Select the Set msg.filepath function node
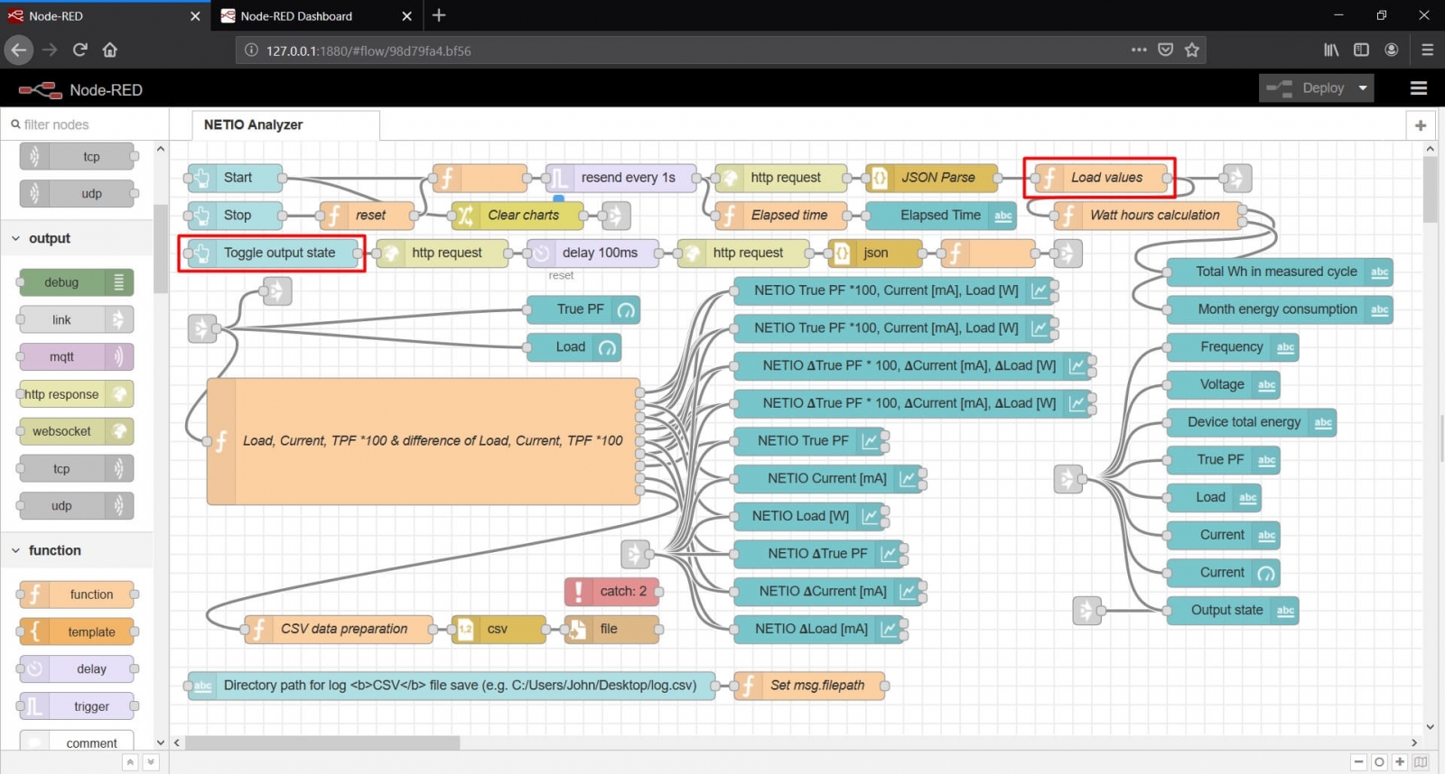The image size is (1445, 774). pyautogui.click(x=809, y=686)
